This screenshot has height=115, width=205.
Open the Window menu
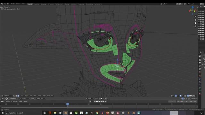[x=18, y=4]
